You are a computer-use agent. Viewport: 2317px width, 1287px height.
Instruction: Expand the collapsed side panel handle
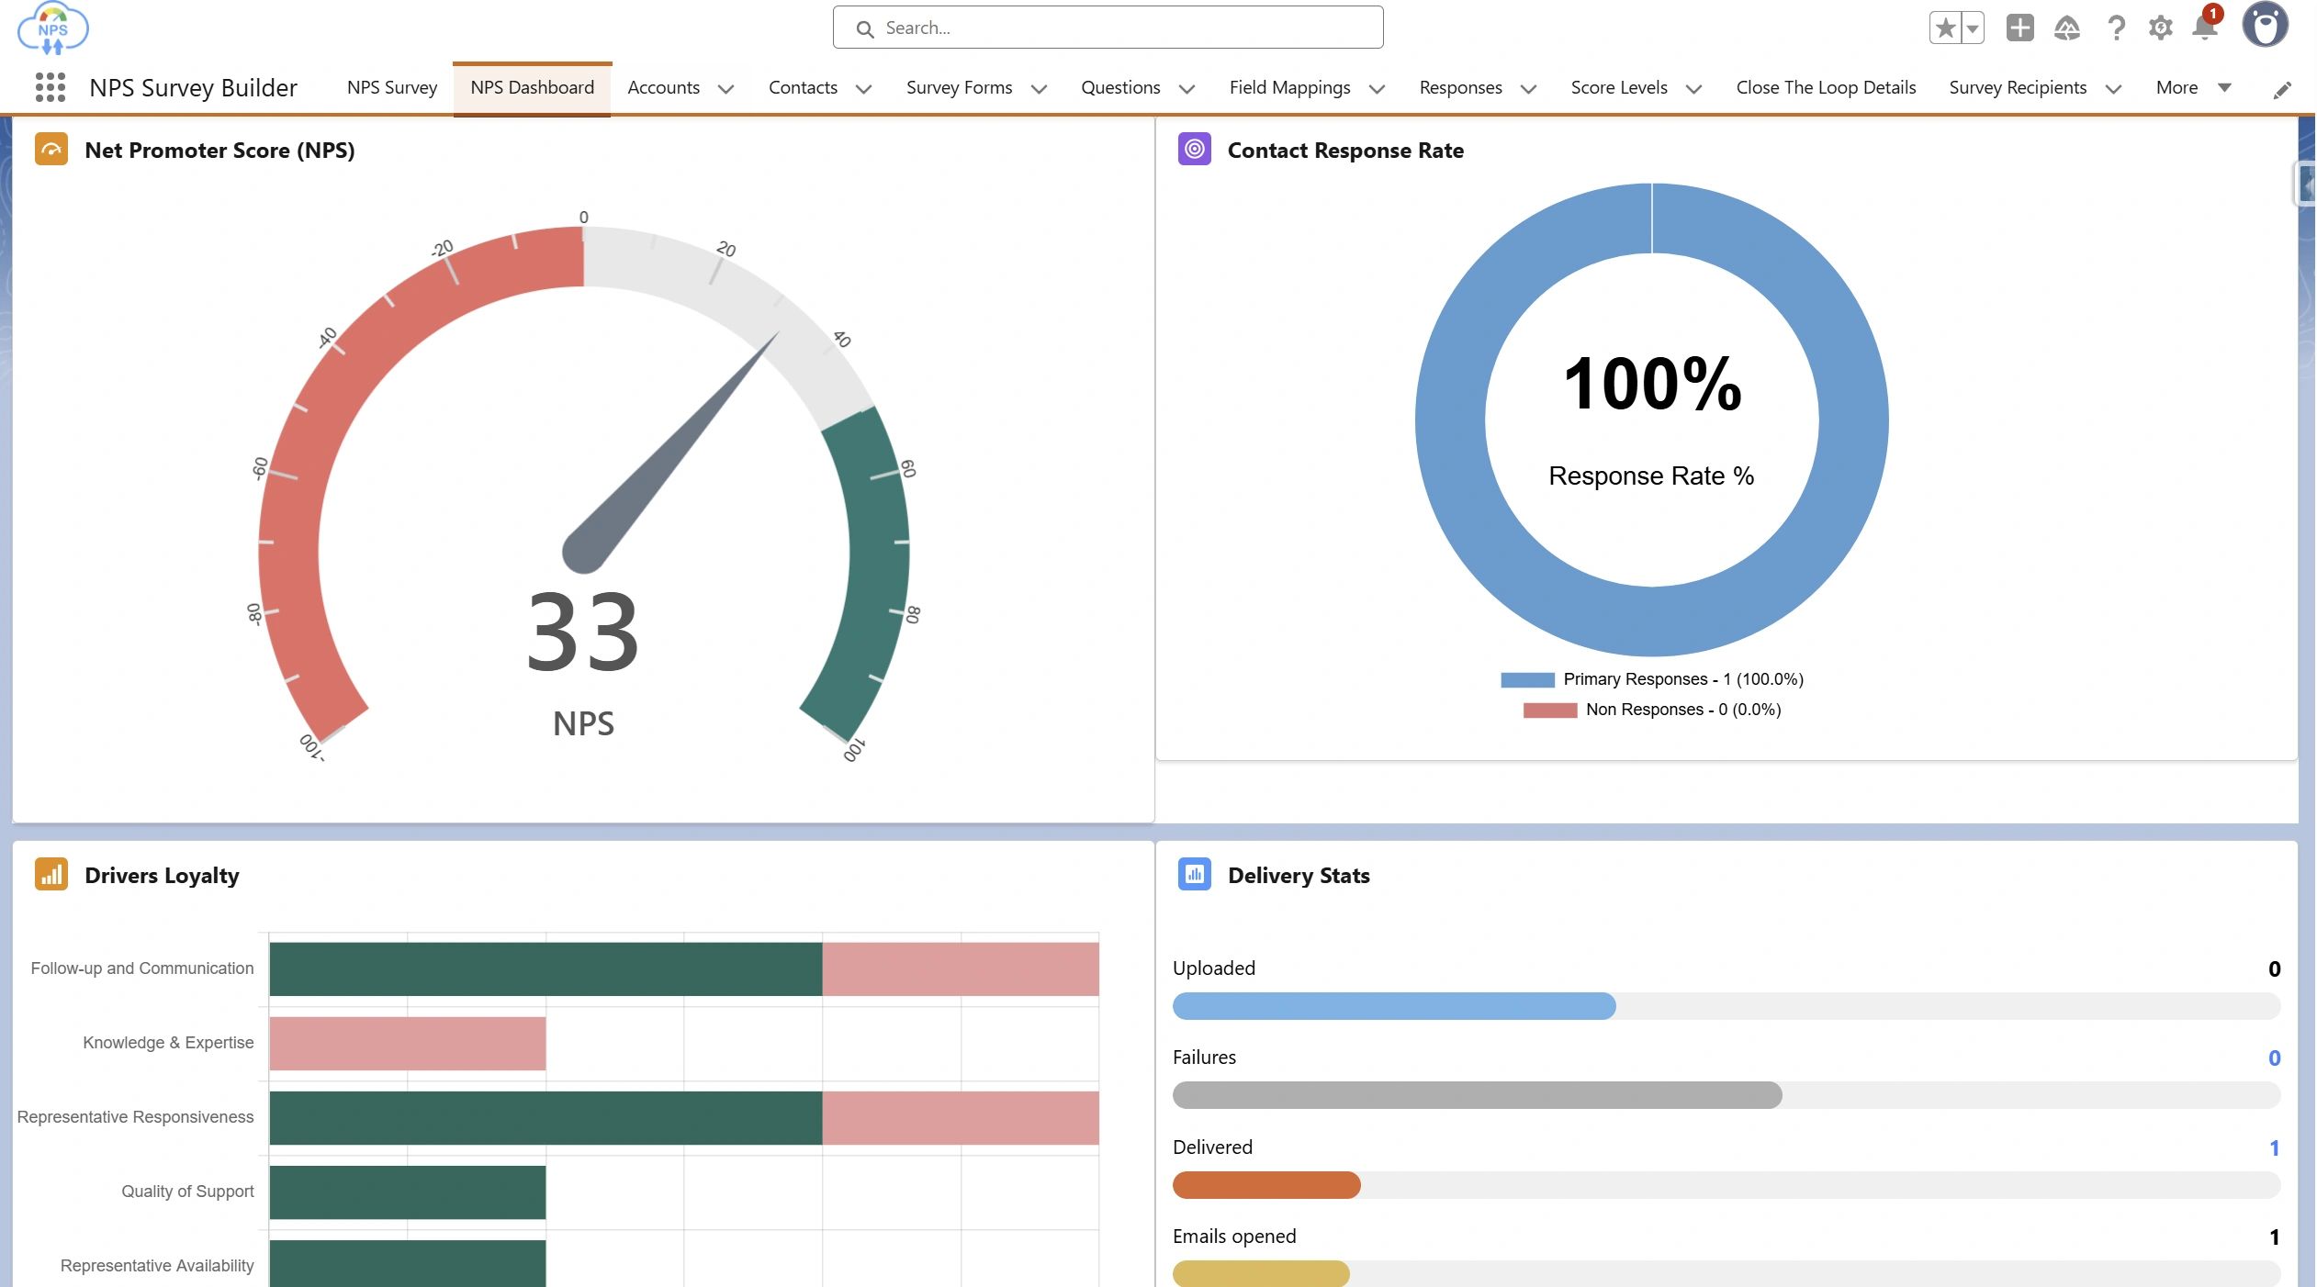[x=2306, y=185]
